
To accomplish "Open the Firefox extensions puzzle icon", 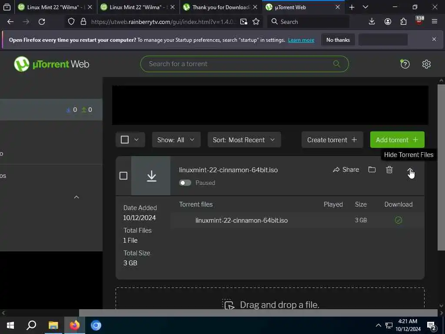I will [x=403, y=22].
